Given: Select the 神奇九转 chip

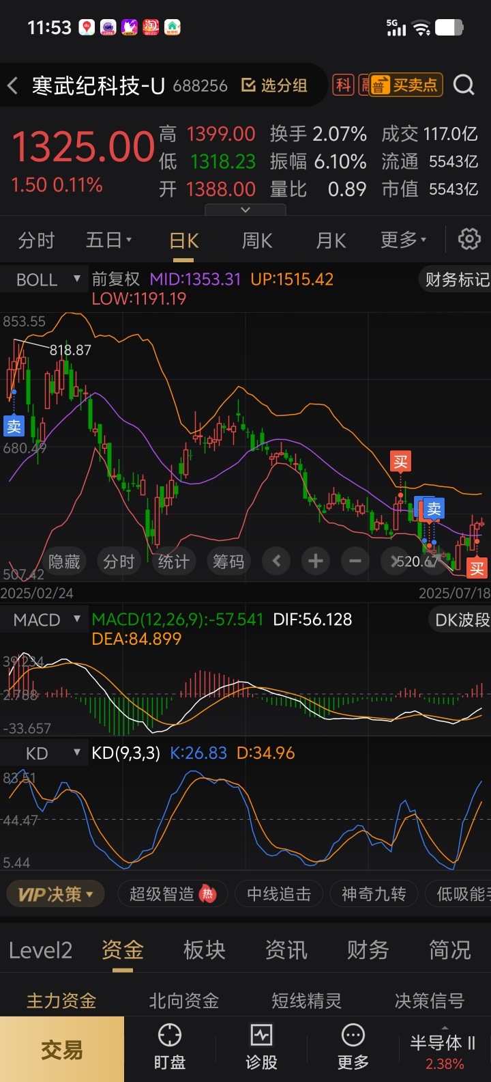Looking at the screenshot, I should (x=374, y=893).
